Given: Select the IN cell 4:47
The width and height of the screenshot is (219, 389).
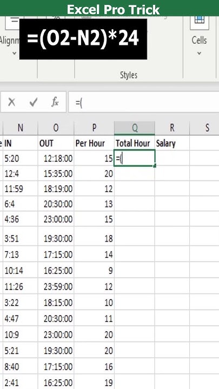Looking at the screenshot, I should (21, 319).
